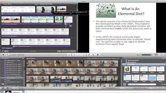Open the photo date range dropdown
The height and width of the screenshot is (93, 166).
(x=141, y=88)
